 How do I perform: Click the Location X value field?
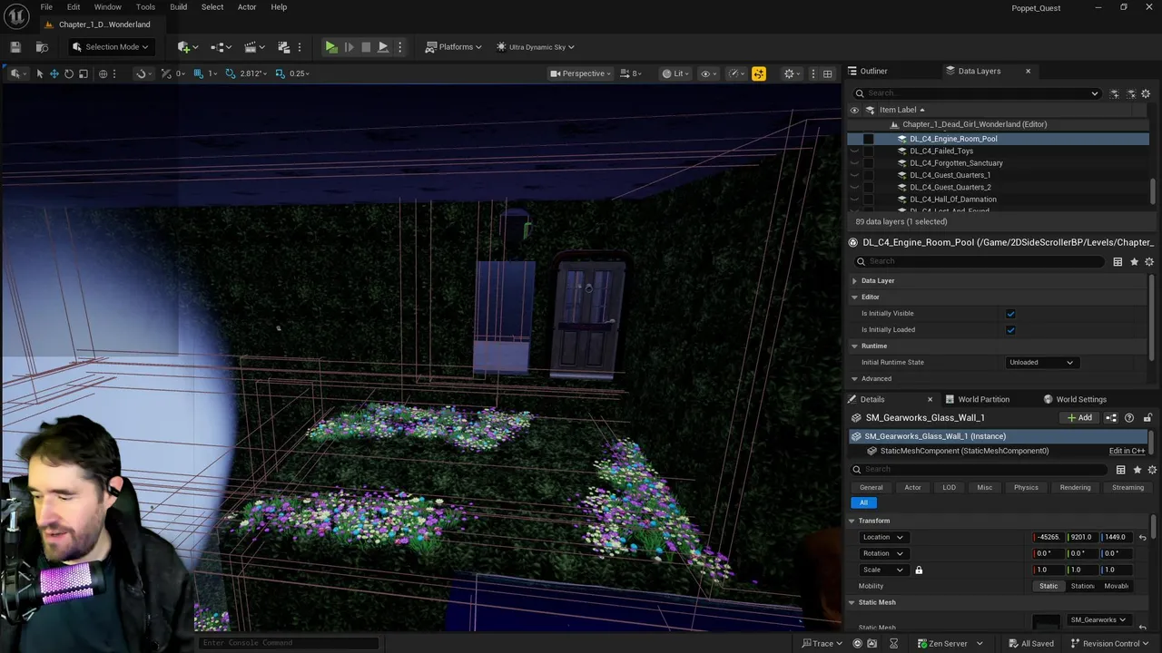(1049, 537)
